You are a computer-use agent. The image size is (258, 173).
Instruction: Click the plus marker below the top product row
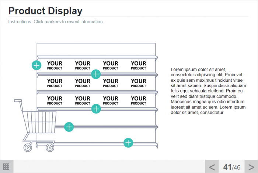pos(96,74)
